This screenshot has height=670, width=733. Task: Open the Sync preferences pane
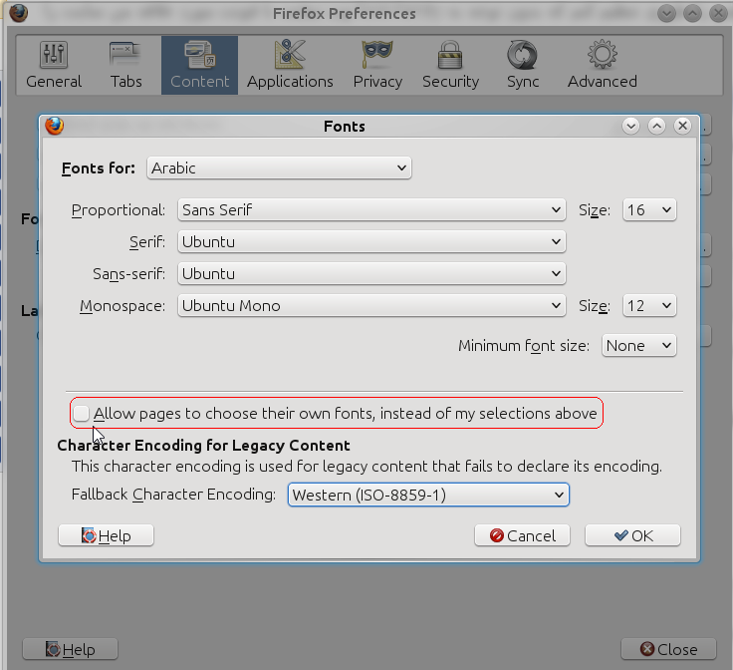coord(523,65)
